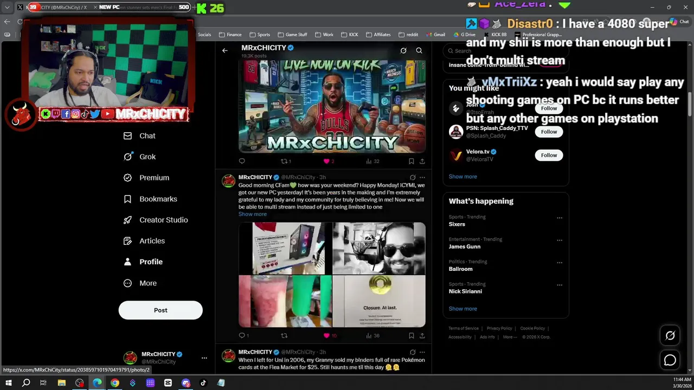The image size is (694, 390).
Task: Open File Explorer from the taskbar
Action: [x=62, y=383]
